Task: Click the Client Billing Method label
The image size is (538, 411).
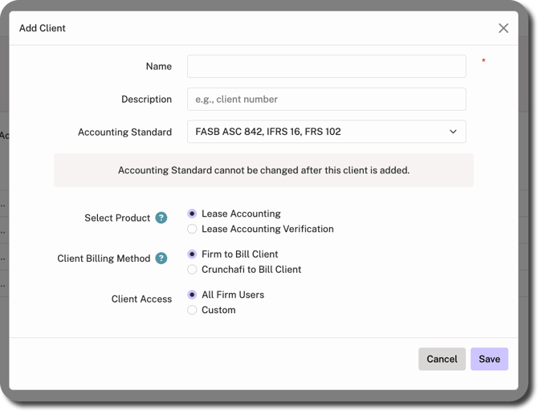Action: (x=104, y=258)
